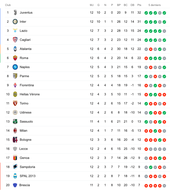Open the Hellas Vérone team link
Viewport: 170px width, 191px height.
29,94
